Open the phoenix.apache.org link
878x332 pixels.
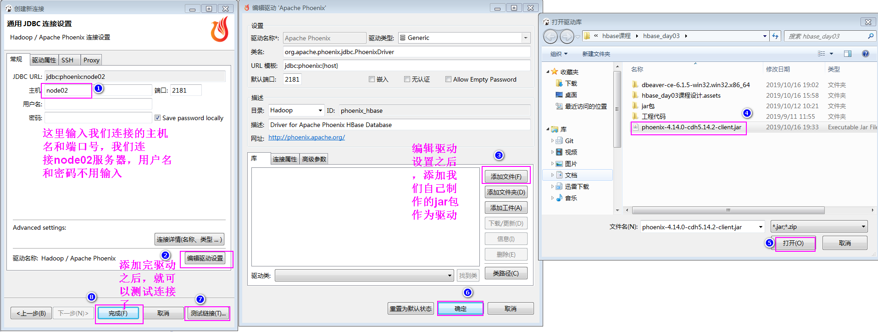tap(306, 137)
